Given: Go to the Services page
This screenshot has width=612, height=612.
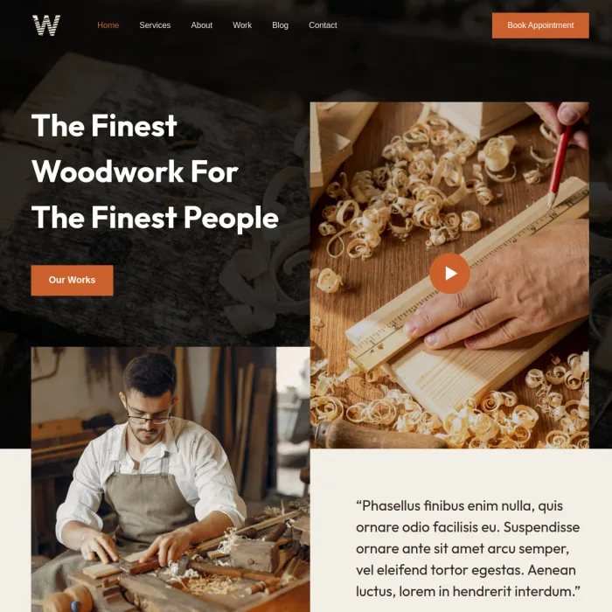Looking at the screenshot, I should 155,25.
